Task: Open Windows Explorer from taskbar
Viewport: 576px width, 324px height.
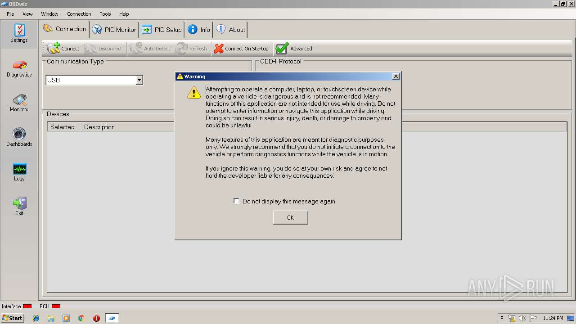Action: coord(51,318)
